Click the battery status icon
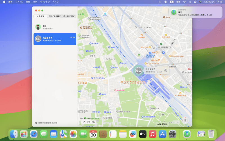The width and height of the screenshot is (225, 141). click(178, 2)
